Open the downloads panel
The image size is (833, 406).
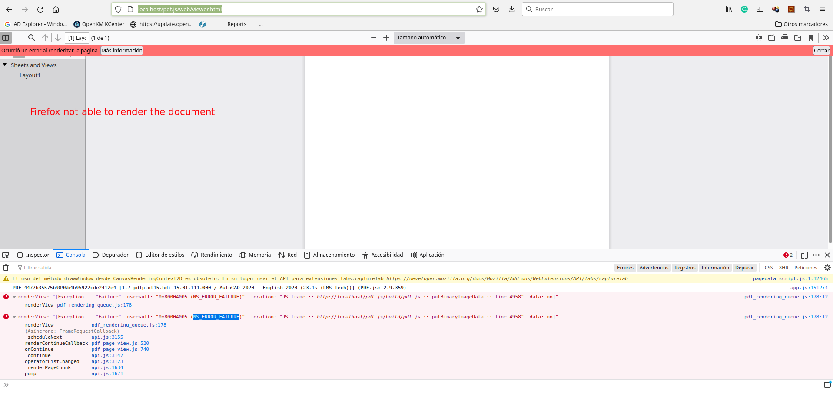click(x=512, y=9)
